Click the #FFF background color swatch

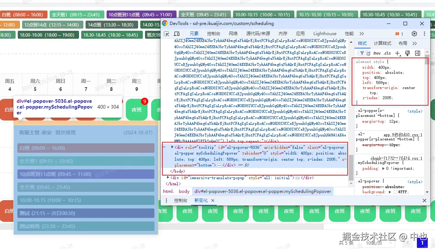click(x=395, y=192)
